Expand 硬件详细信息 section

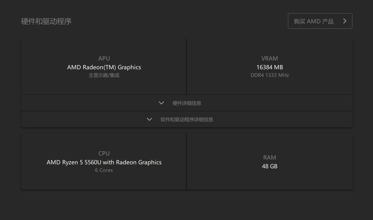click(186, 103)
